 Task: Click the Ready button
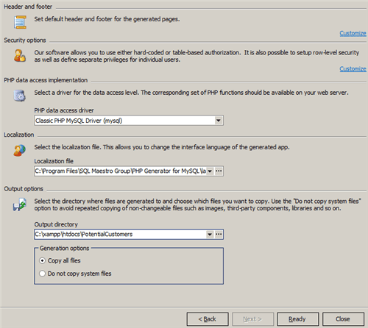pos(298,319)
